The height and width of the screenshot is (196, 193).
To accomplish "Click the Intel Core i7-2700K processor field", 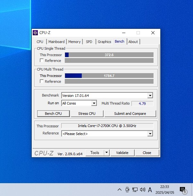I will [107, 126].
